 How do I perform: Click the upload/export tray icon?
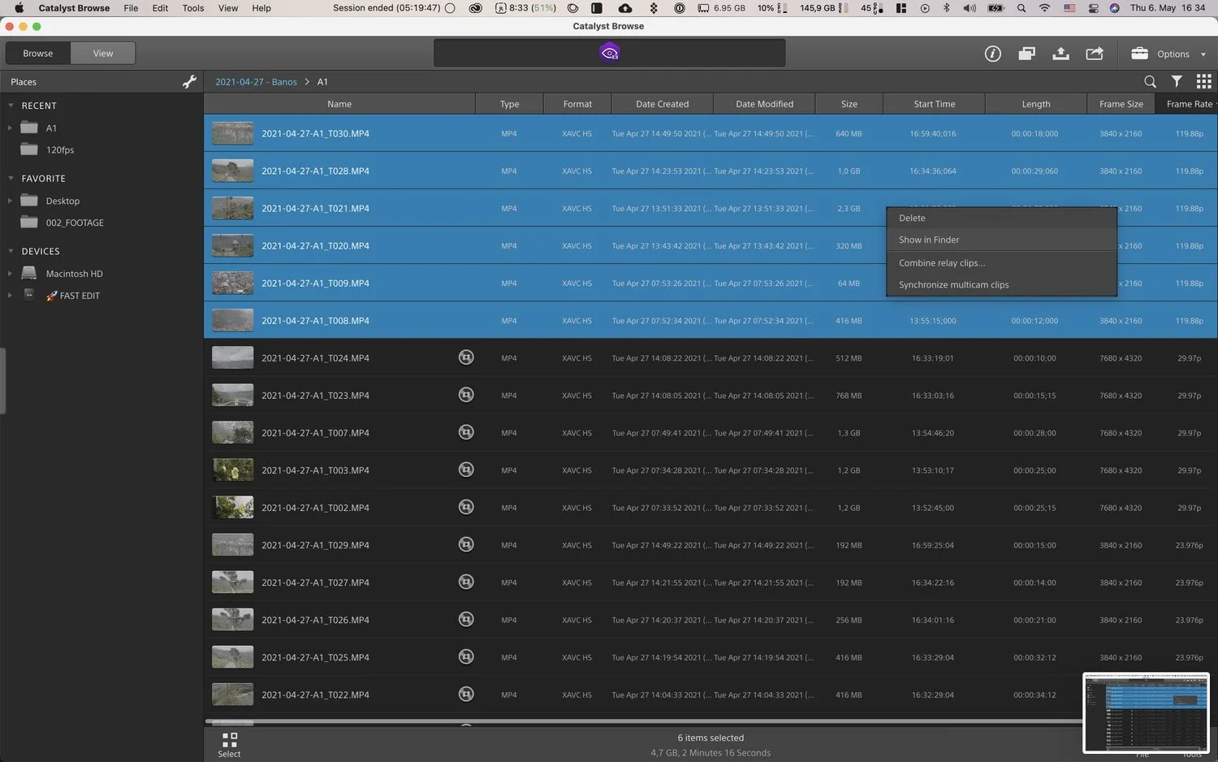[1060, 54]
